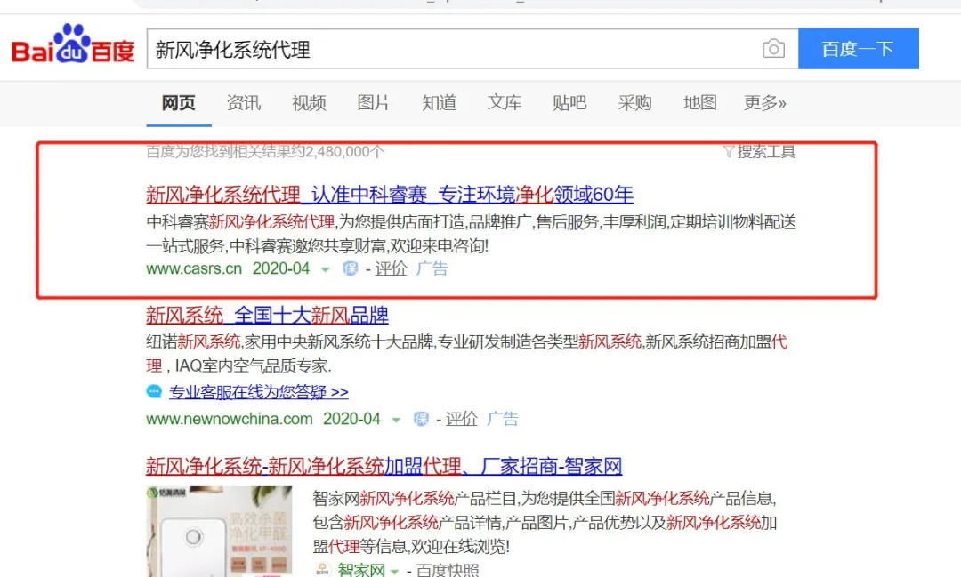The image size is (961, 577).
Task: Click the chat bubble icon for online support
Action: [155, 391]
